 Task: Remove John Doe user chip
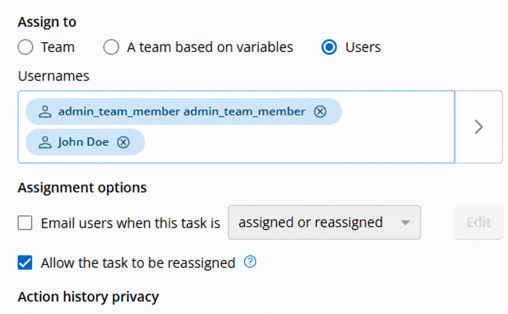pos(123,142)
